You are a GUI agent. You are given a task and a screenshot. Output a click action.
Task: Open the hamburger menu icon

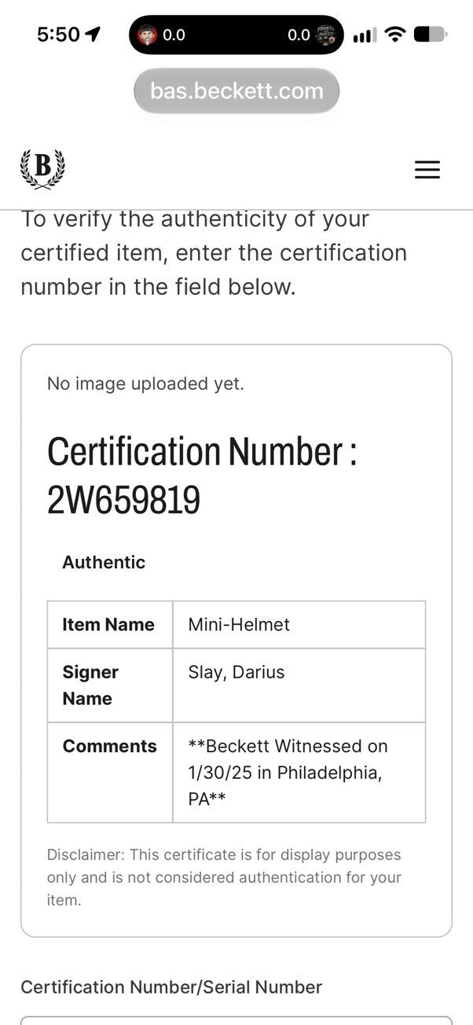tap(427, 170)
